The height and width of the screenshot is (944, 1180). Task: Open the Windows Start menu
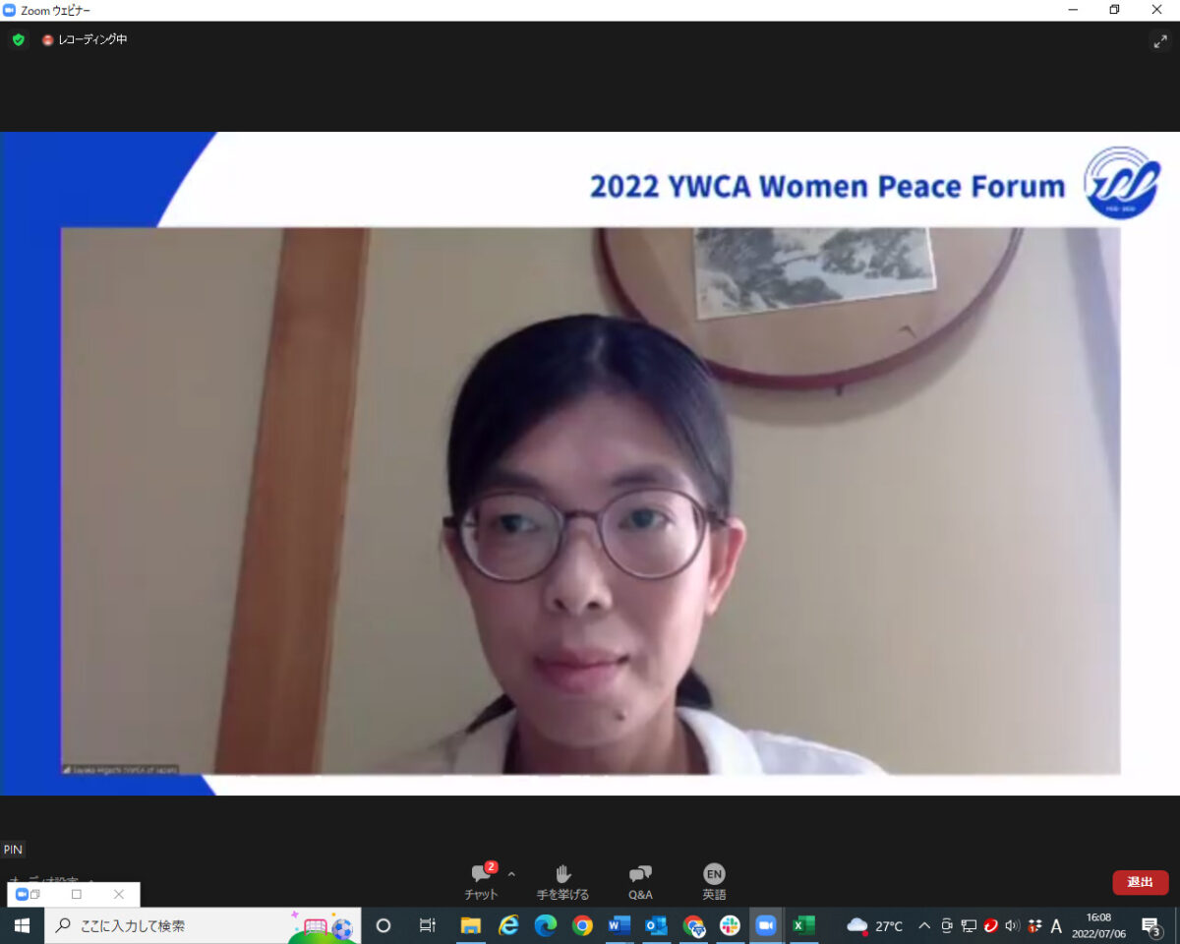[x=21, y=925]
